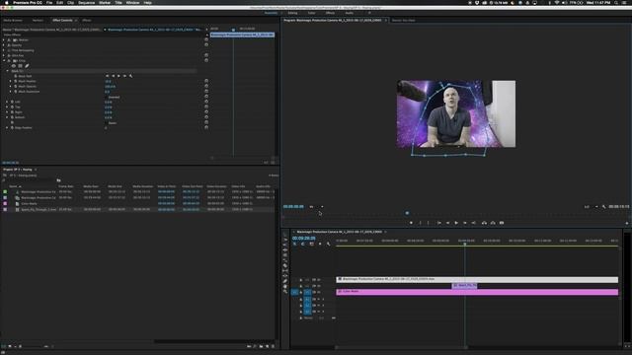This screenshot has width=632, height=355.
Task: Open the Sequence menu
Action: (x=86, y=2)
